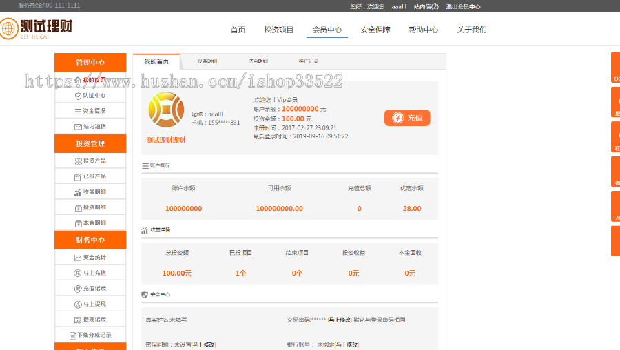Click 马上修改 next to 密保问题
The height and width of the screenshot is (350, 620).
click(x=204, y=345)
